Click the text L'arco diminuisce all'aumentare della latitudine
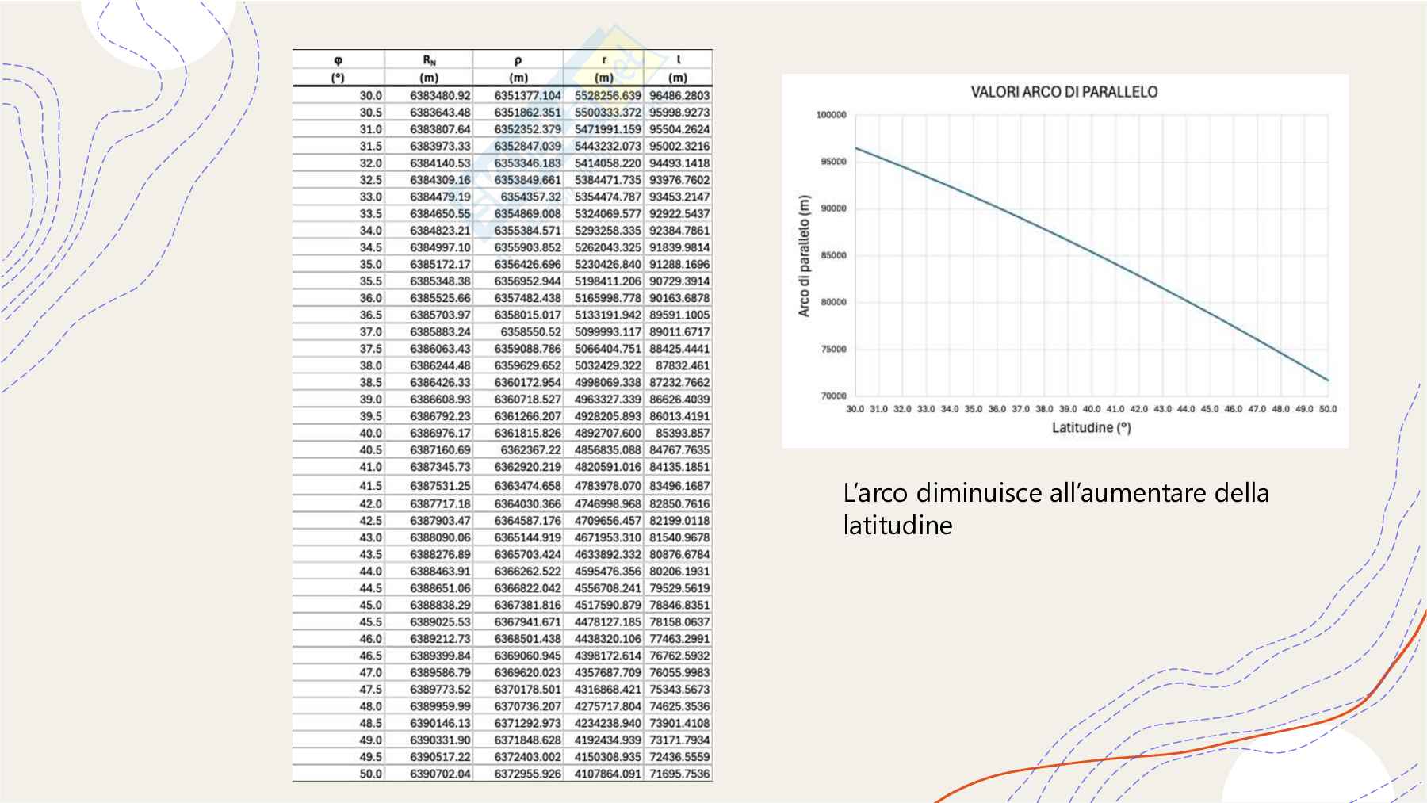The height and width of the screenshot is (803, 1427). pyautogui.click(x=1055, y=509)
